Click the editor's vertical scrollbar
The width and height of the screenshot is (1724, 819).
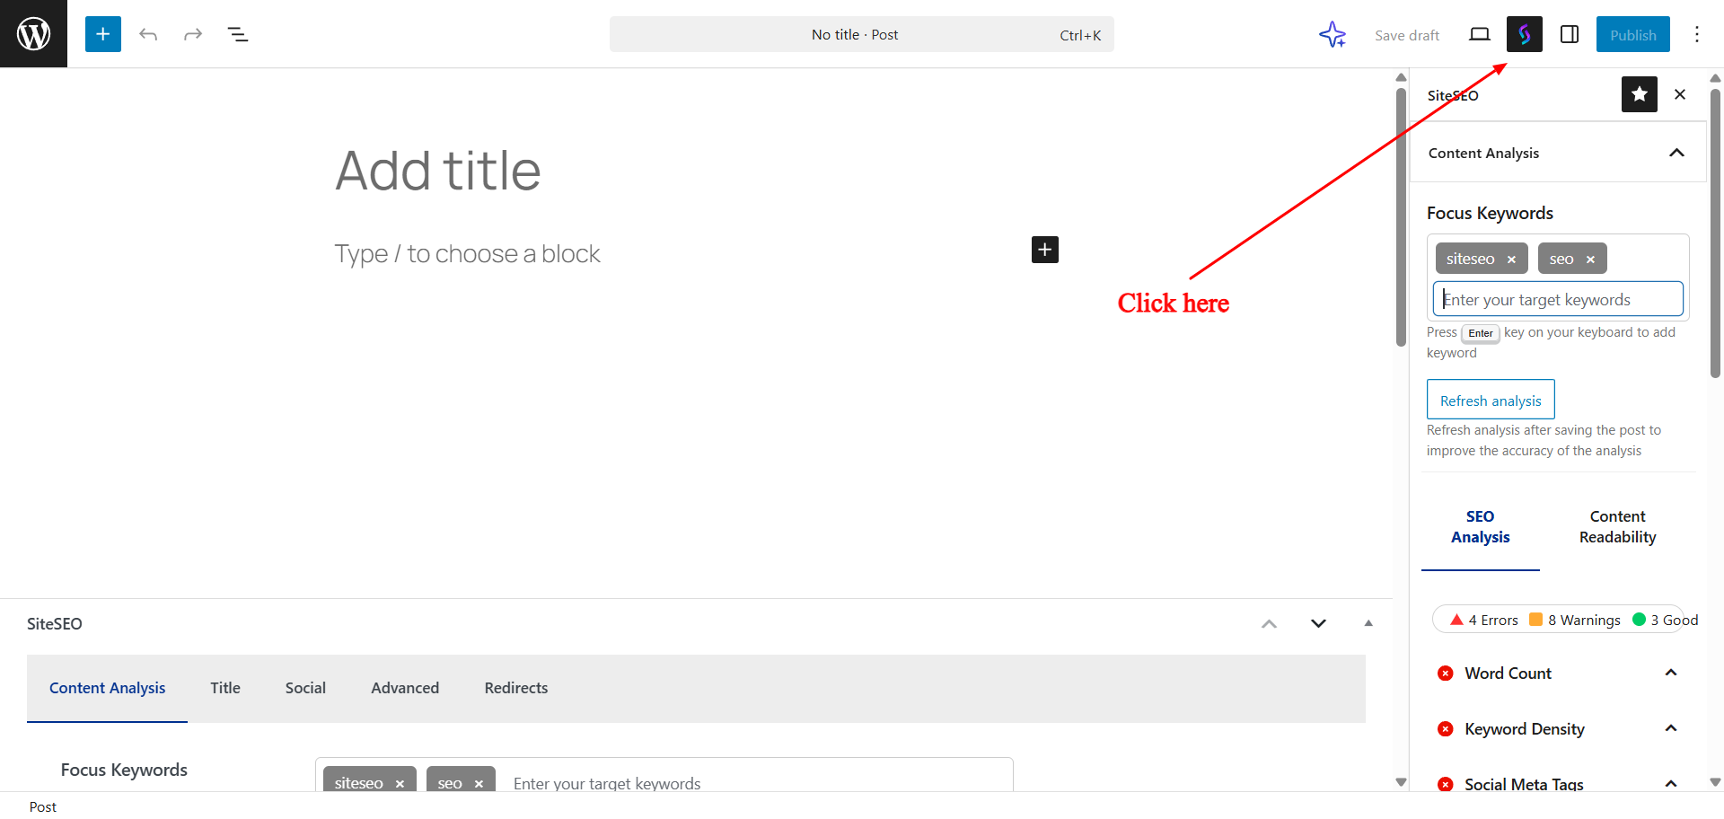(x=1401, y=216)
